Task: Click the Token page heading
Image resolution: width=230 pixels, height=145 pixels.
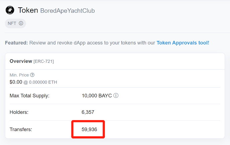Action: pos(28,10)
